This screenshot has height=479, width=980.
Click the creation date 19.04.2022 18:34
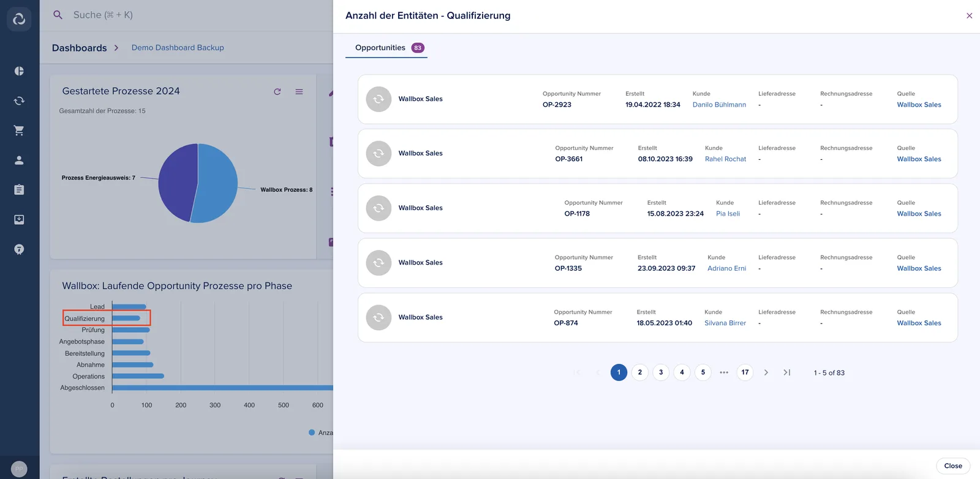653,105
